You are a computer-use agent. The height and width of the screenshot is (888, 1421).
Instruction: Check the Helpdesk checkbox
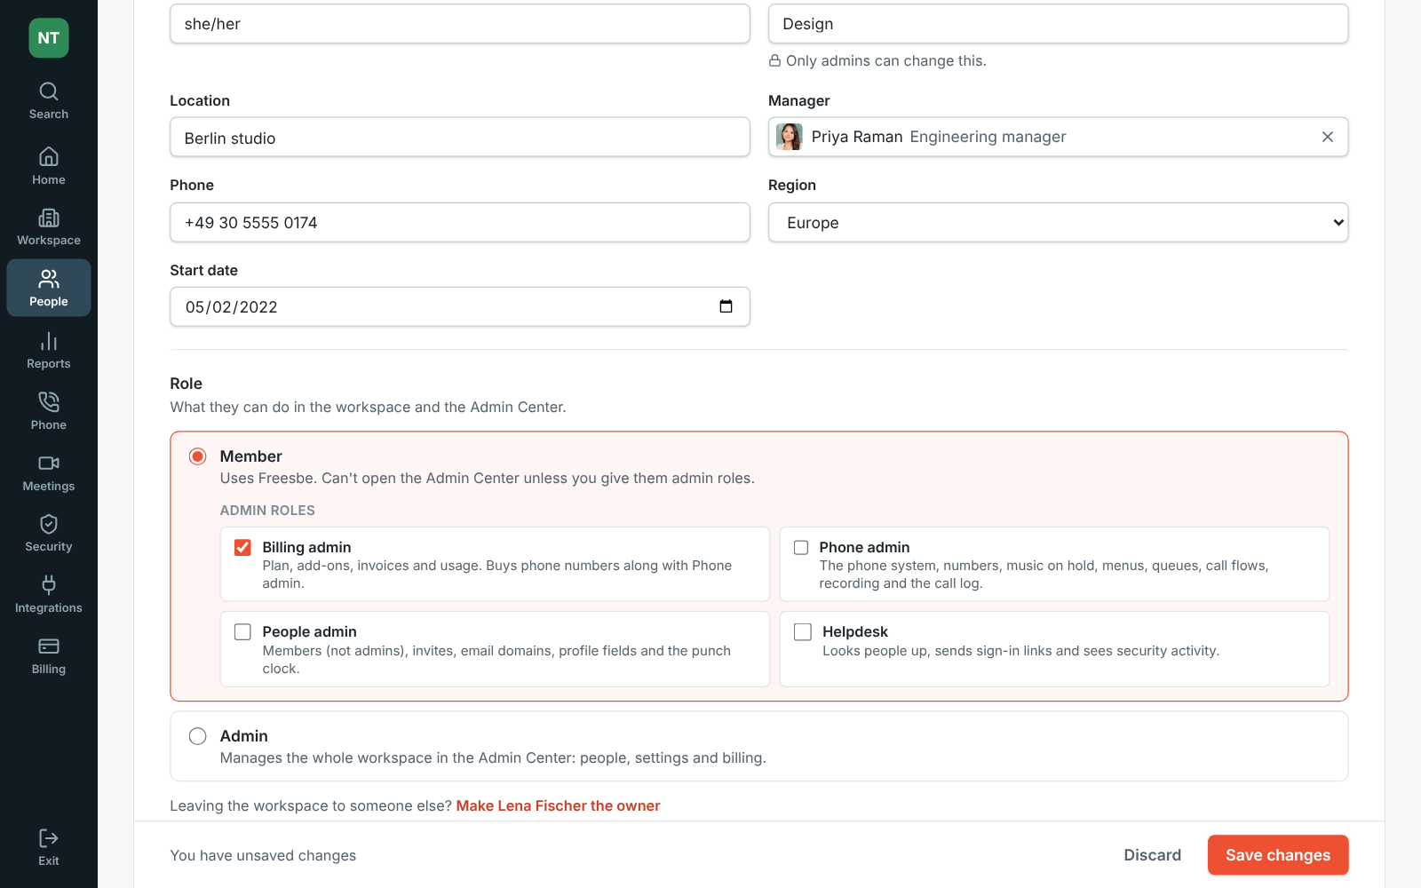click(803, 632)
